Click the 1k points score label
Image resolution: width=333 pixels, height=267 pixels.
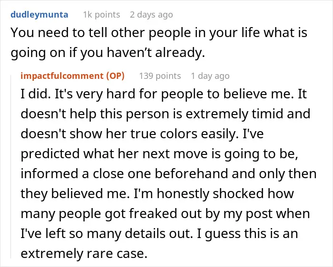[101, 15]
